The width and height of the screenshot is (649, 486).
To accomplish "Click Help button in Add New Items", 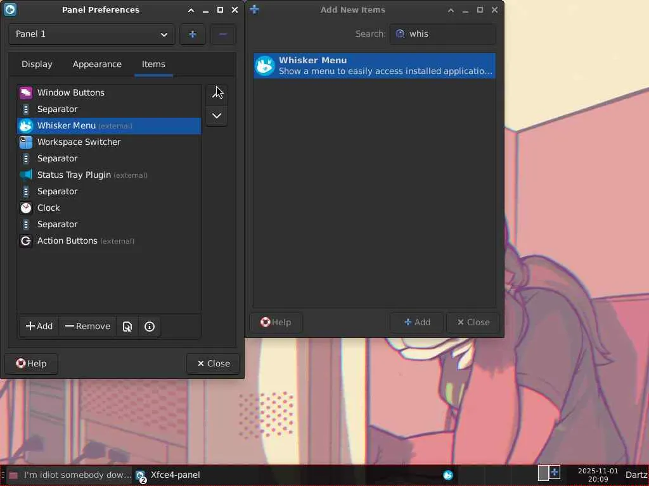I will pyautogui.click(x=276, y=322).
